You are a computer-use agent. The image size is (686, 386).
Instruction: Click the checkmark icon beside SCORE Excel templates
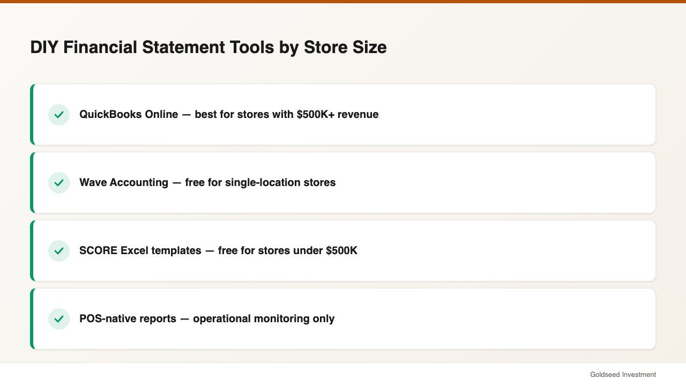[x=59, y=251]
